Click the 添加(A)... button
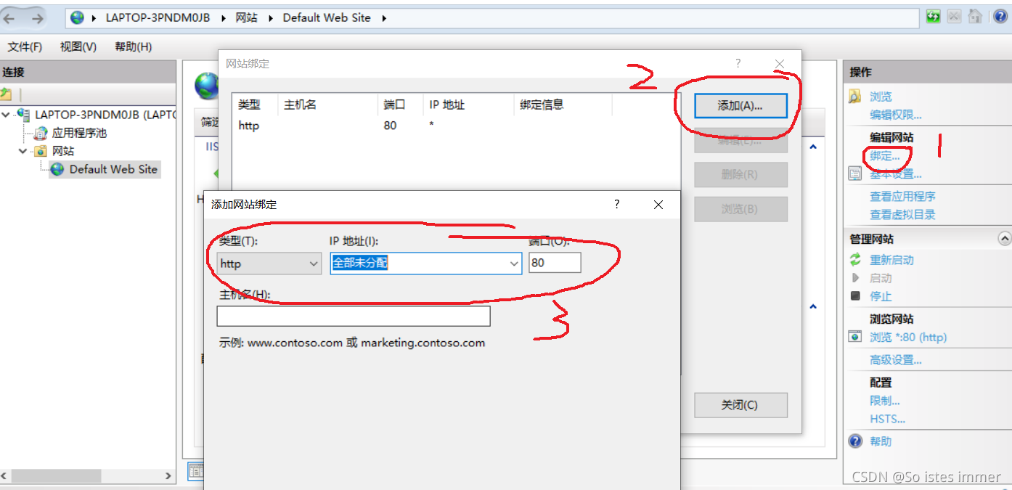Viewport: 1012px width, 490px height. pos(740,106)
